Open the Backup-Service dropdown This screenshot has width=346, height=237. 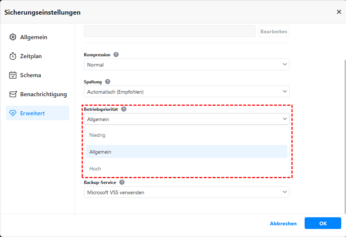(186, 192)
